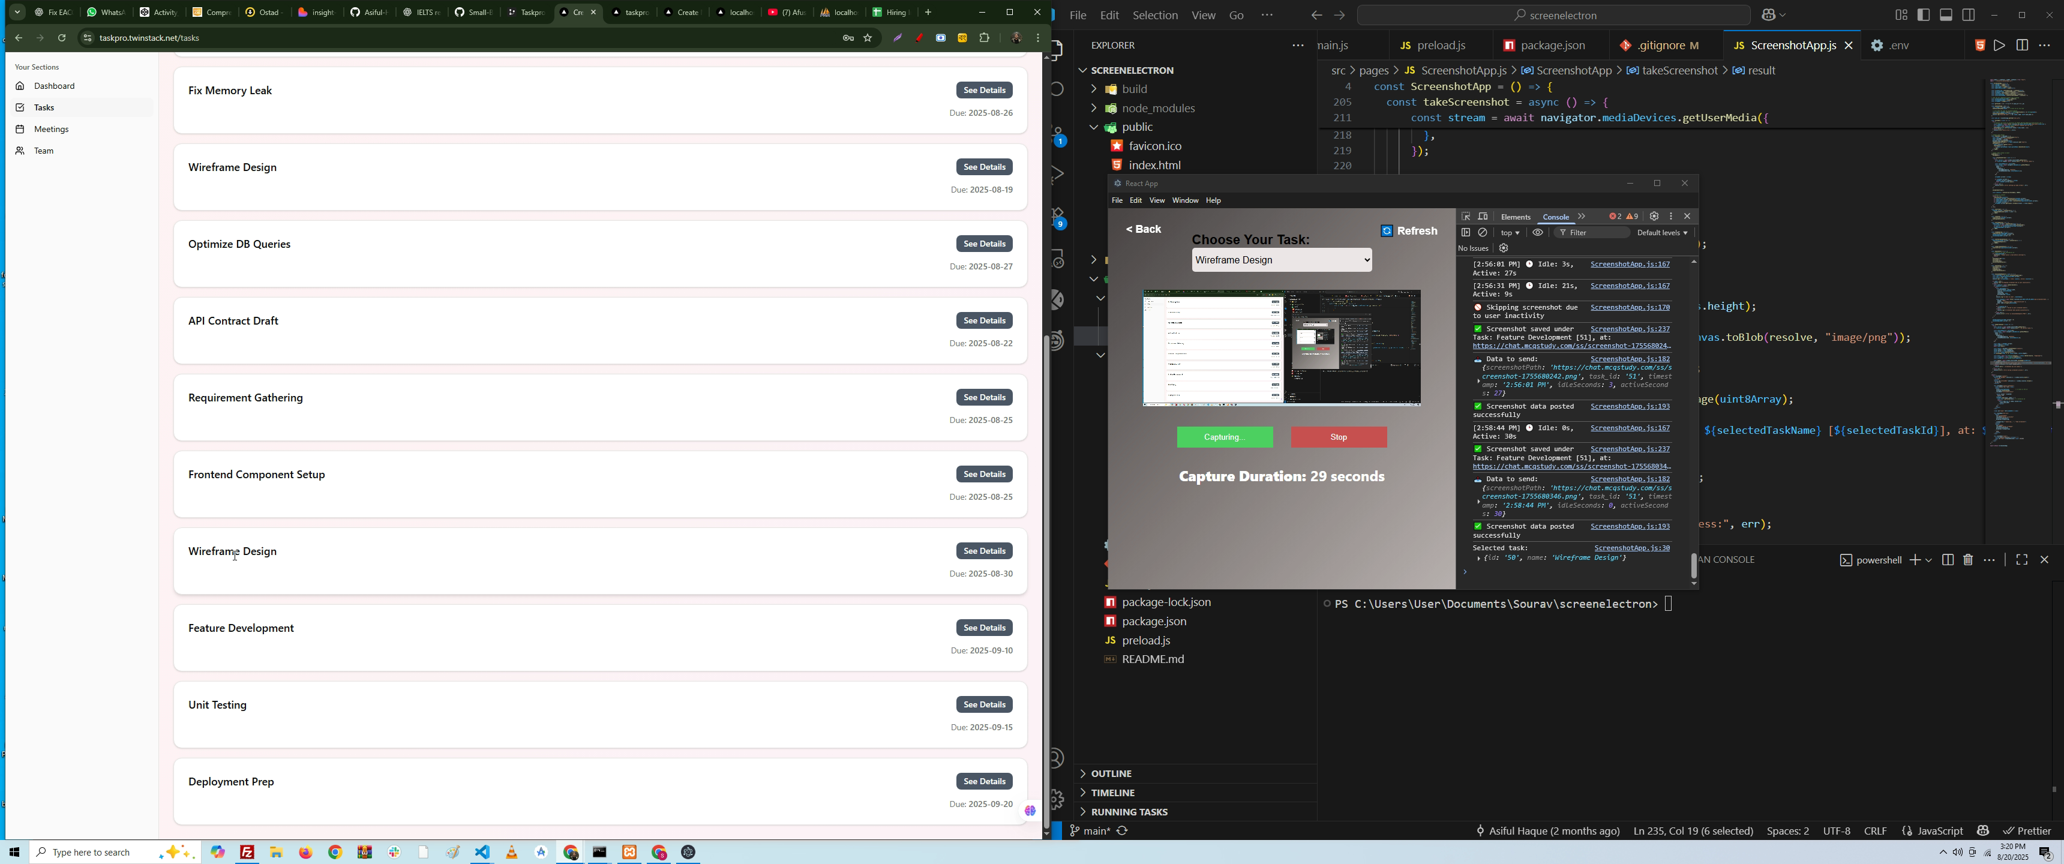Screen dimensions: 2064x864
Task: Bookmark this page with star icon
Action: [868, 38]
